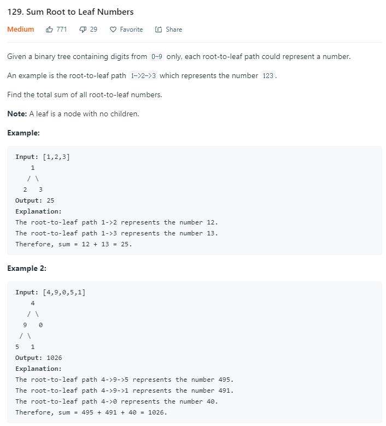Viewport: 386px width, 426px height.
Task: Click the thumbs down dislike icon
Action: 83,29
